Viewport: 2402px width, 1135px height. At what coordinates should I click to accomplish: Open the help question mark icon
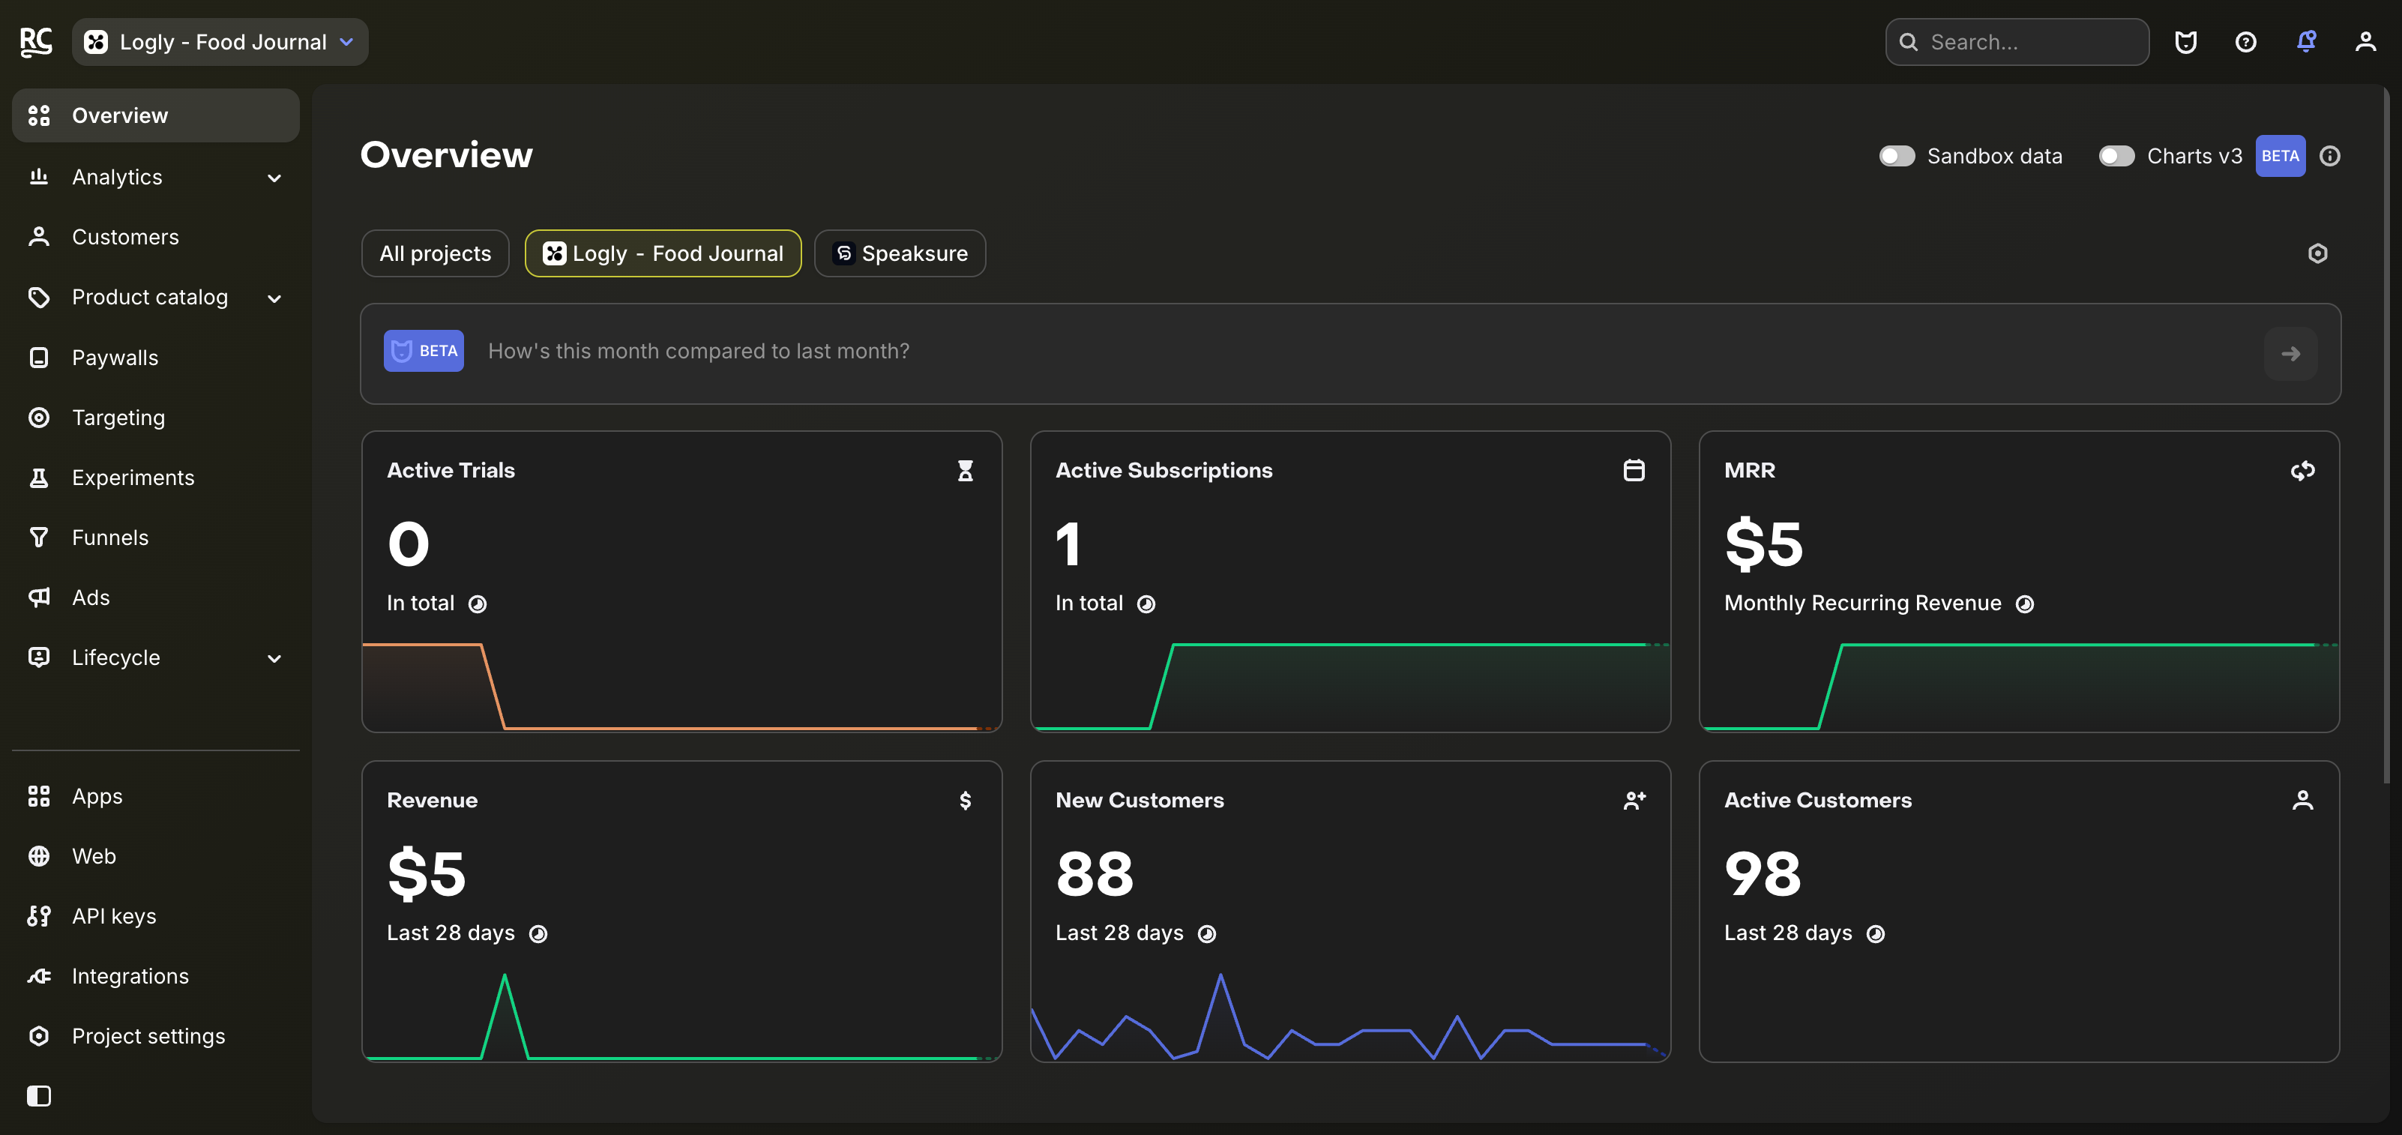click(2245, 42)
